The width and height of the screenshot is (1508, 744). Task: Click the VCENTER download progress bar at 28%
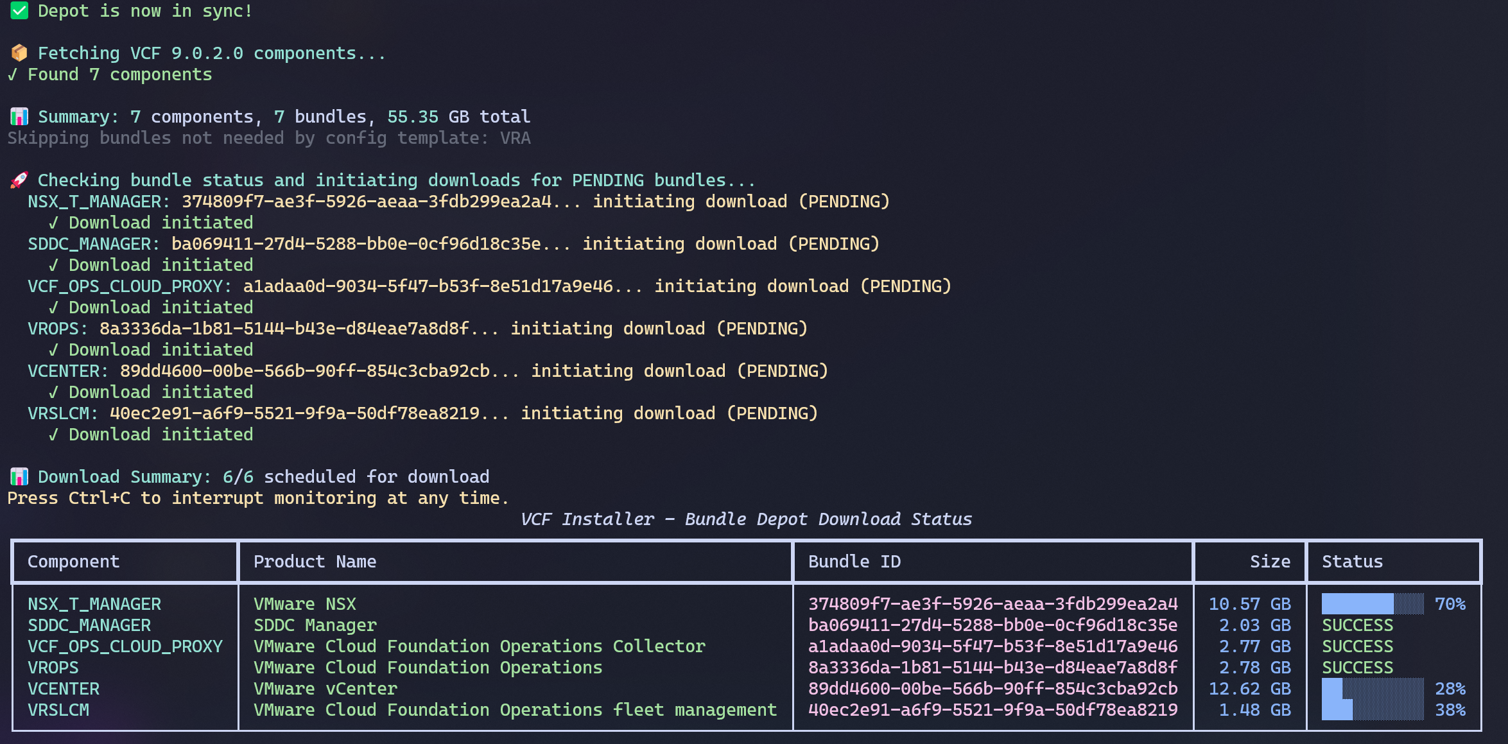coord(1373,689)
